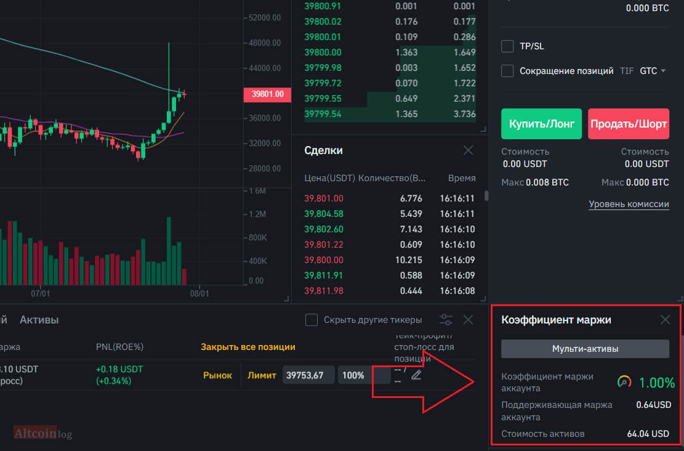
Task: Edit take-profit/stop-loss with pencil icon
Action: tap(416, 375)
